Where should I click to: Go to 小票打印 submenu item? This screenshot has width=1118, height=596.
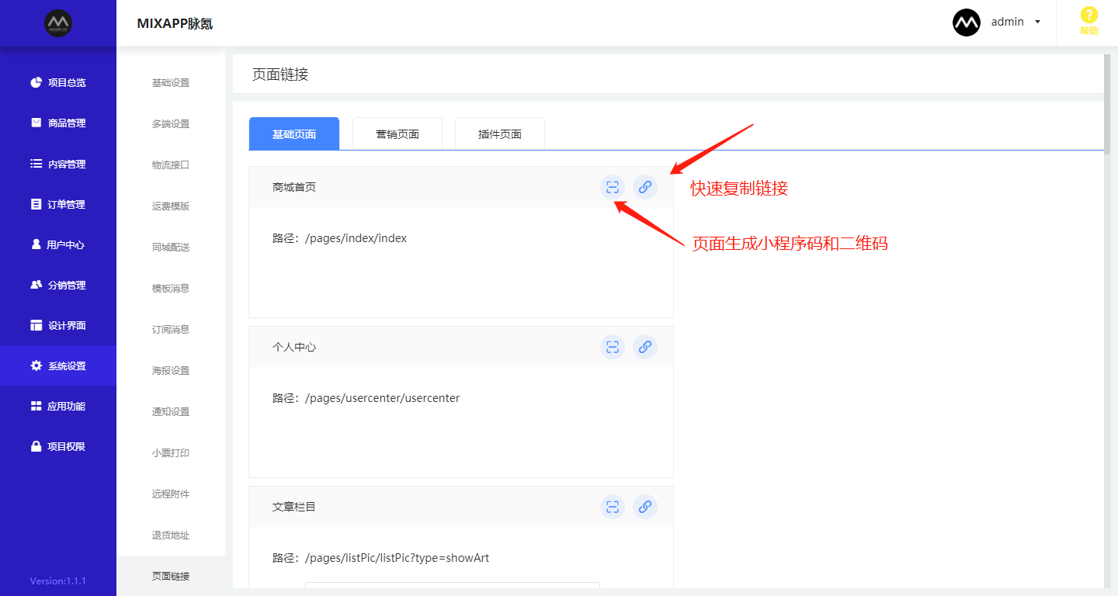pyautogui.click(x=171, y=453)
